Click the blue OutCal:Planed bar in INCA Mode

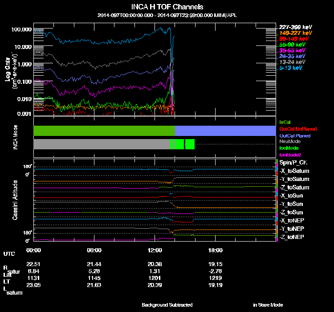tap(225, 131)
